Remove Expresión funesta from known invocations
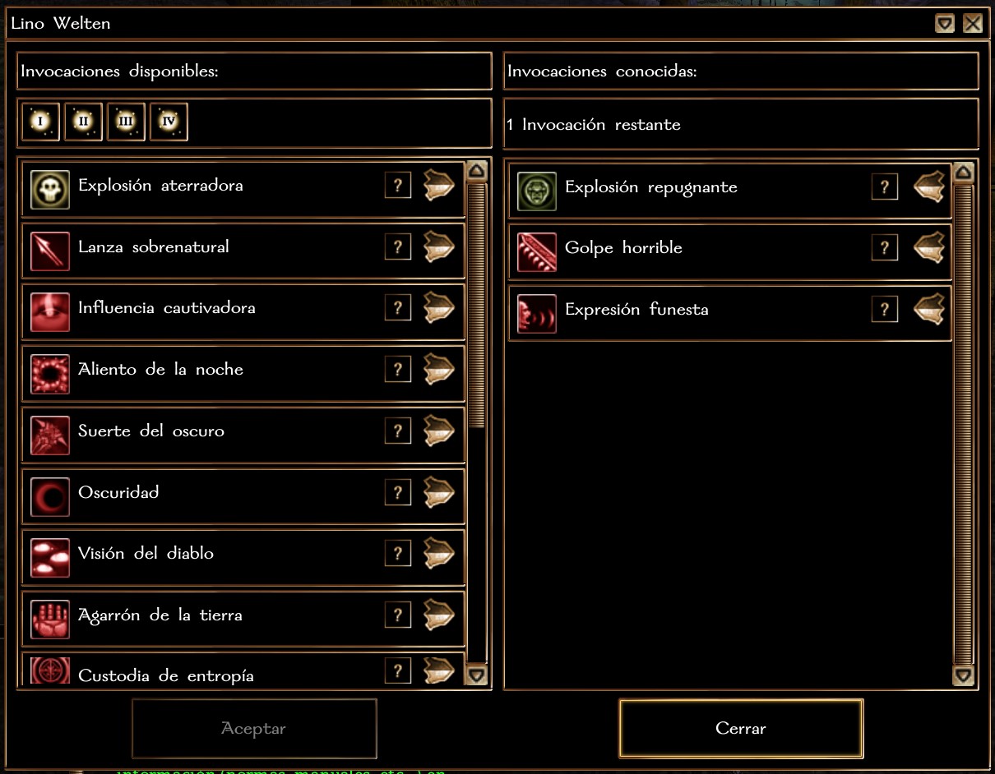 pyautogui.click(x=928, y=309)
